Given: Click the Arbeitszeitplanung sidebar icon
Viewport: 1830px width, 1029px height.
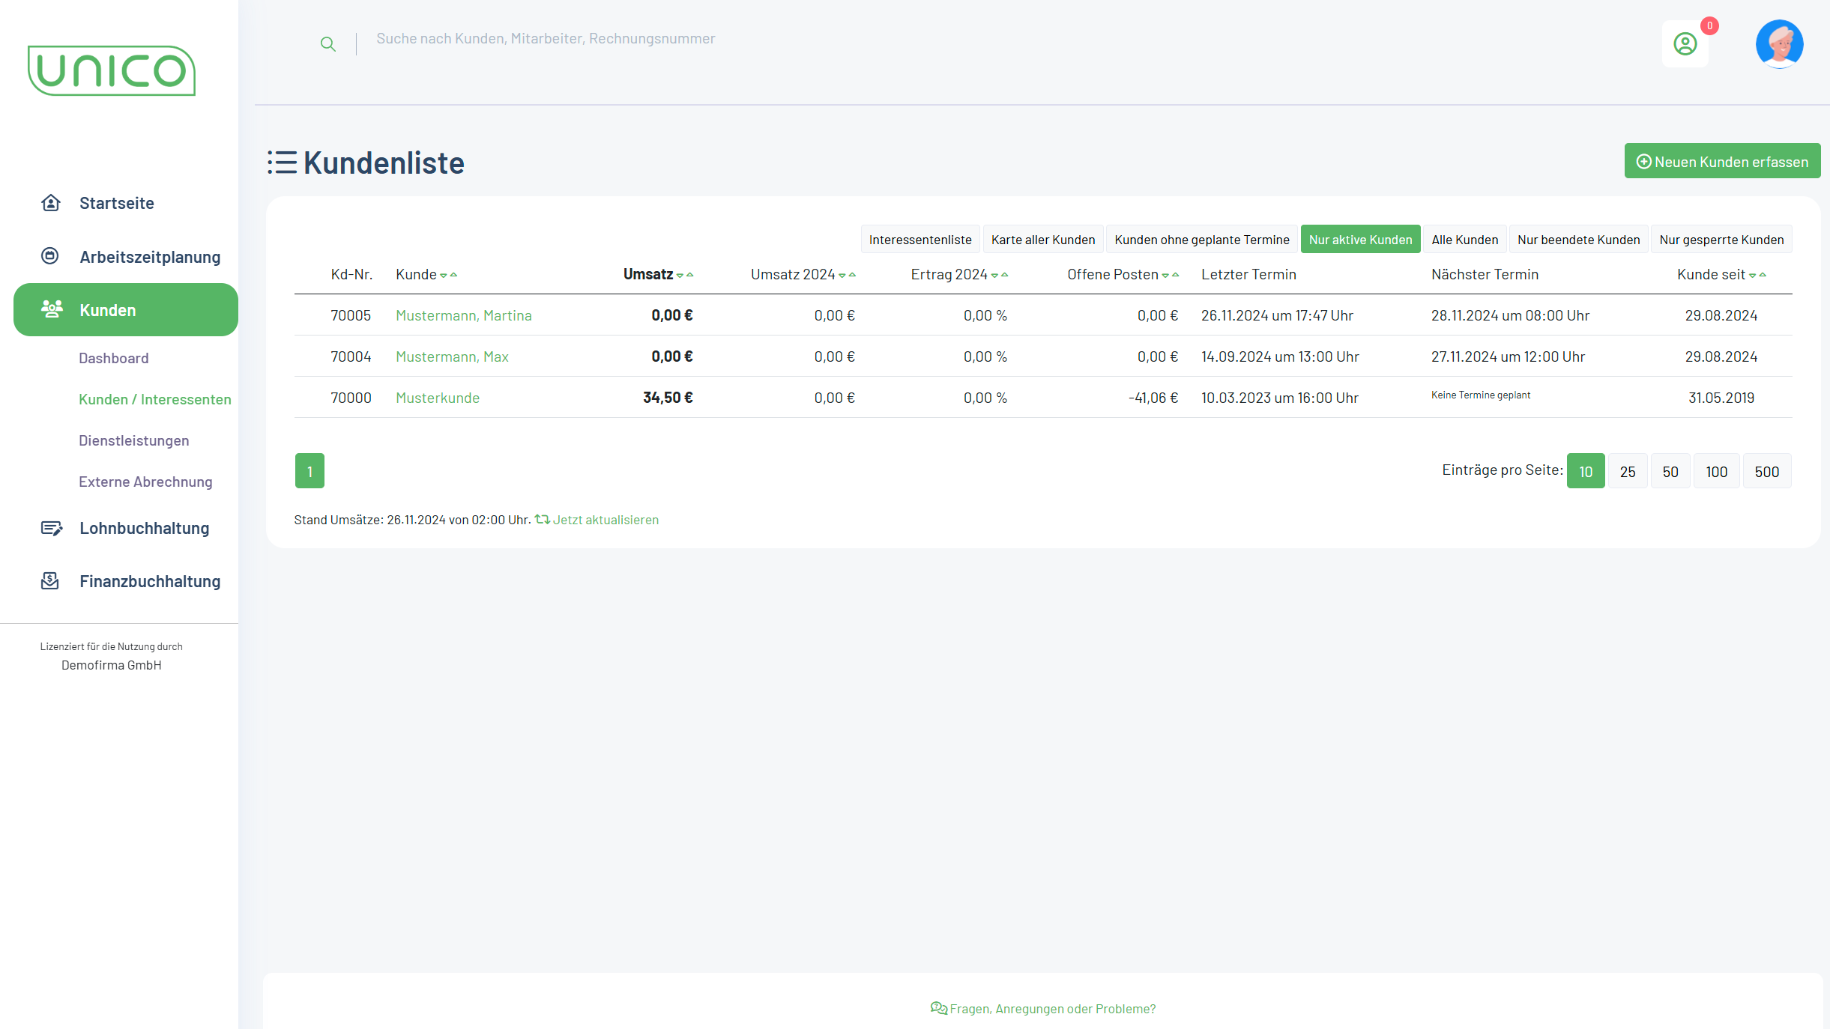Looking at the screenshot, I should coord(50,256).
